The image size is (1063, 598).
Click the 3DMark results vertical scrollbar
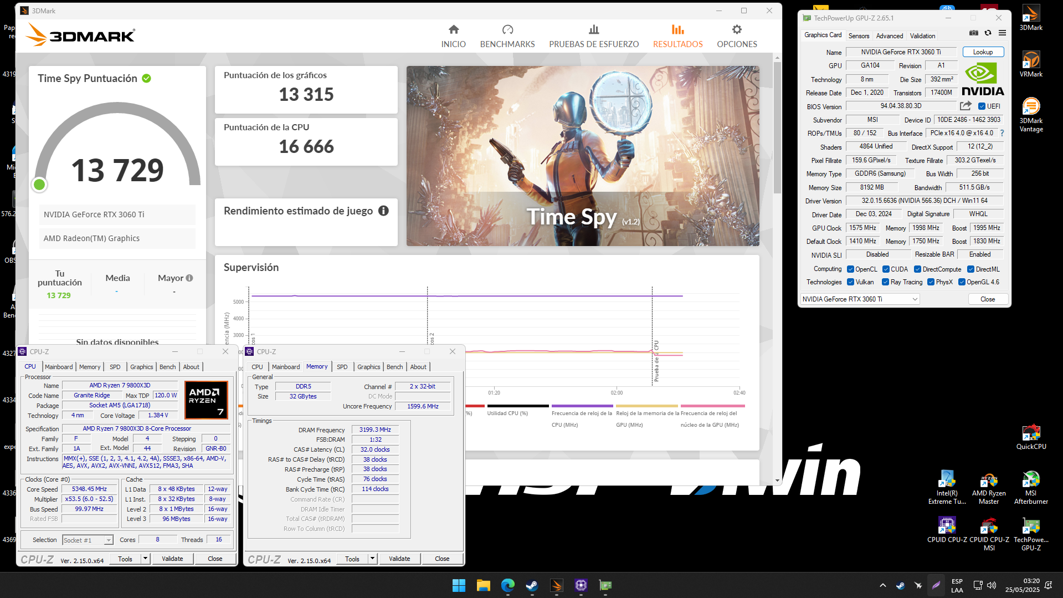coord(777,128)
